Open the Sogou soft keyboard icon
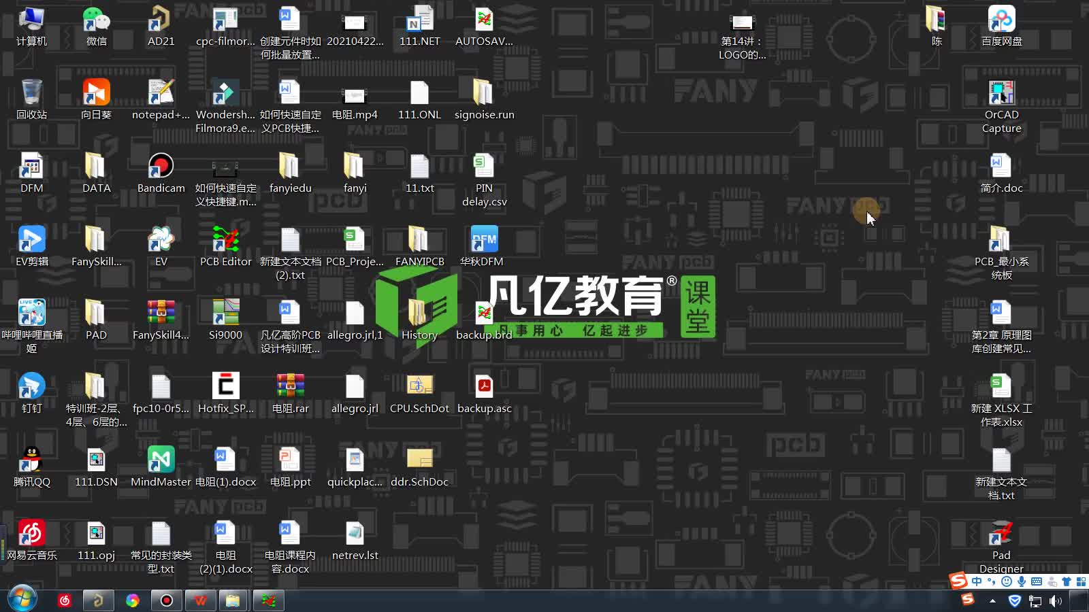Screen dimensions: 1089x612 point(1037,581)
